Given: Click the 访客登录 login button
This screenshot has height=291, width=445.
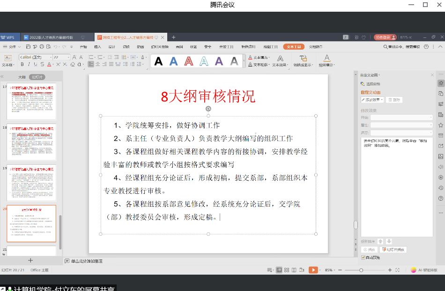Looking at the screenshot, I should [383, 37].
